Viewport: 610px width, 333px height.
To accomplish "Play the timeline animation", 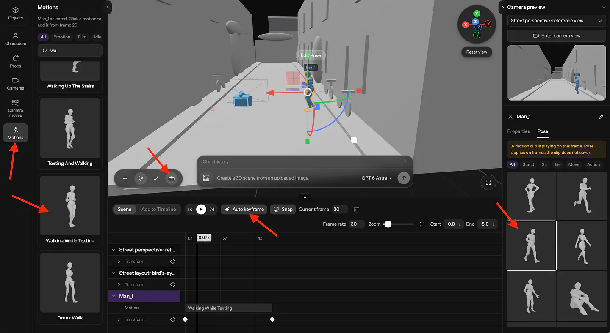I will [201, 209].
